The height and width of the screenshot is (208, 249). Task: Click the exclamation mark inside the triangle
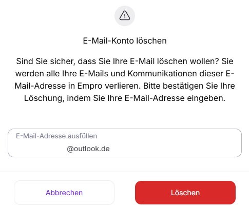(125, 16)
